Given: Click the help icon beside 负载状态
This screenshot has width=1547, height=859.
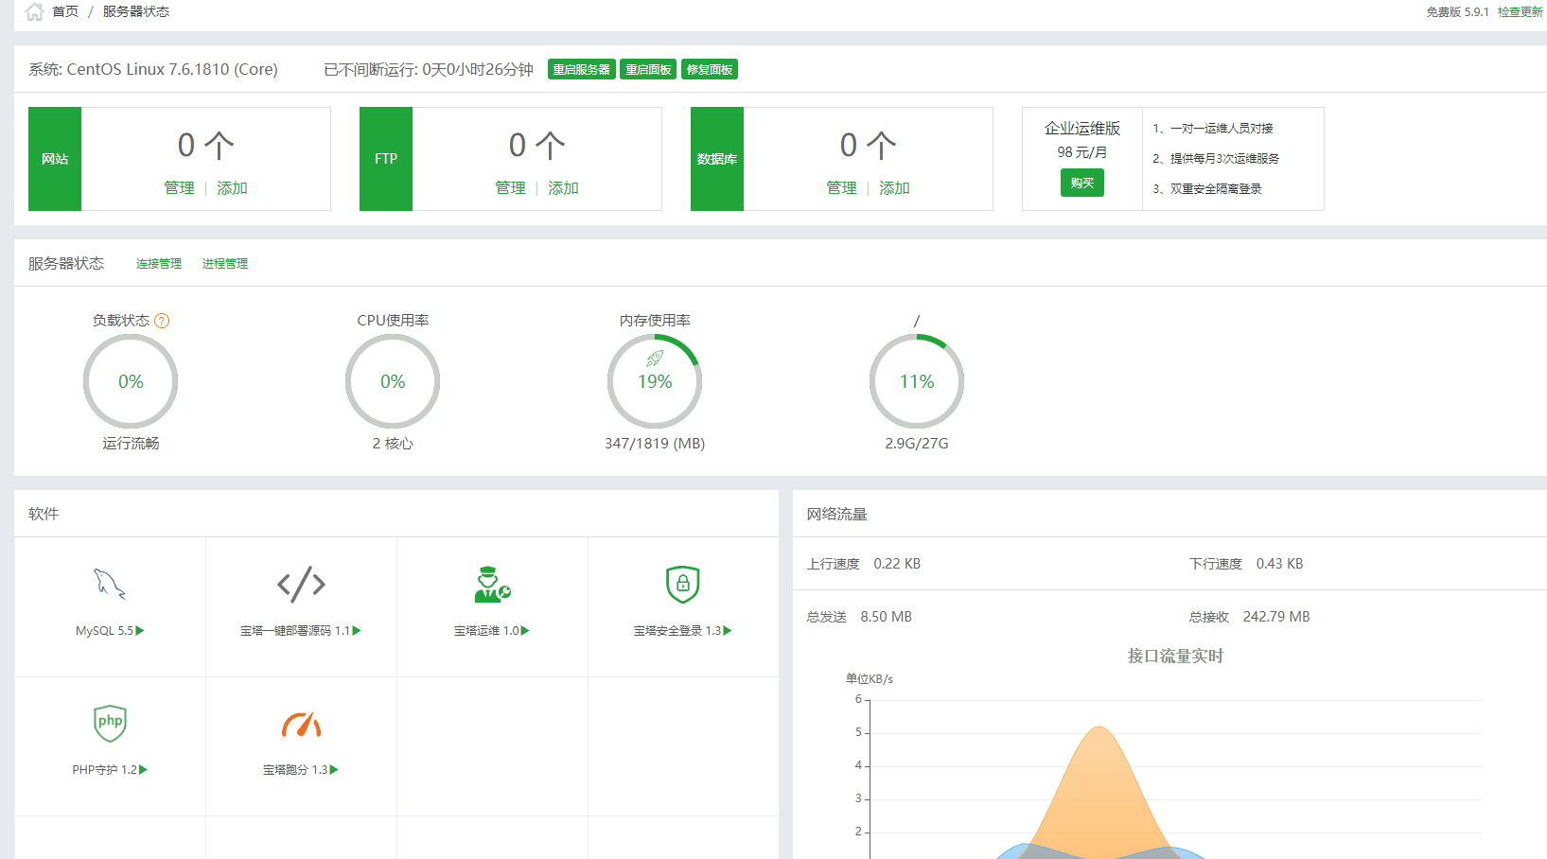Looking at the screenshot, I should (x=162, y=321).
